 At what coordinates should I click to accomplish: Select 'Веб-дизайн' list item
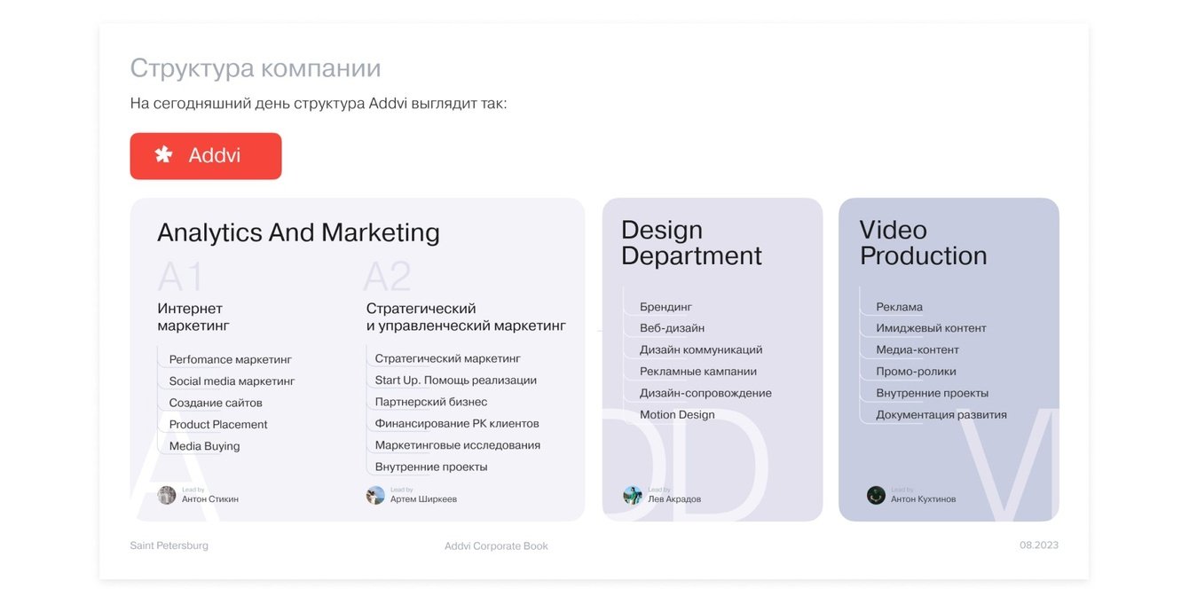[x=673, y=328]
